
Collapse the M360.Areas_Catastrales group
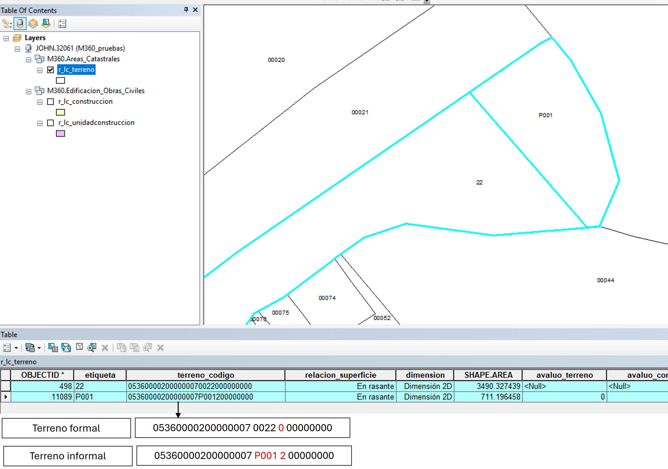[x=28, y=60]
